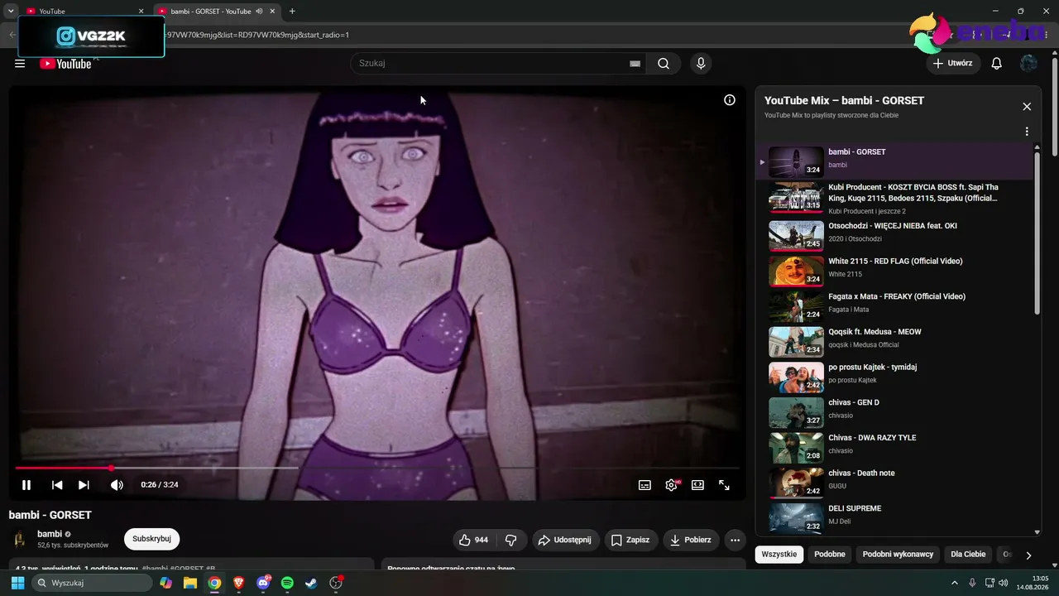Open Chivas - DWA RAZY TYLE title
Viewport: 1059px width, 596px height.
(872, 438)
